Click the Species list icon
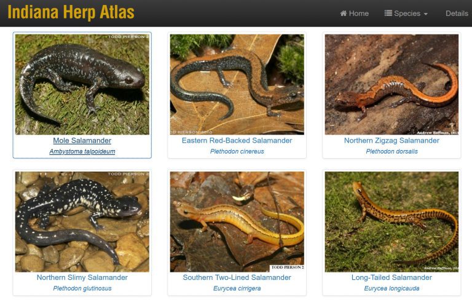 pos(388,14)
